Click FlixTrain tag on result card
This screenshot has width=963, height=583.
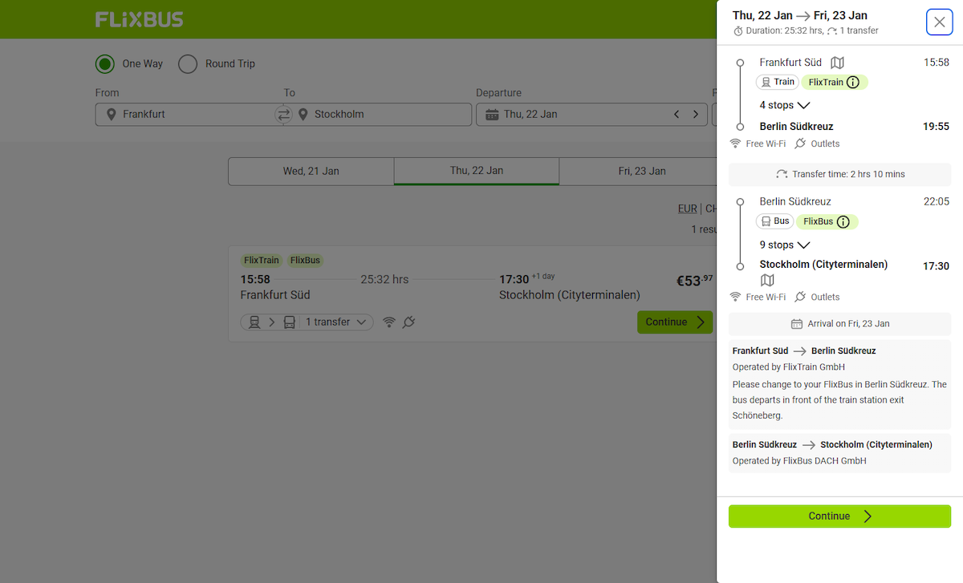tap(262, 260)
